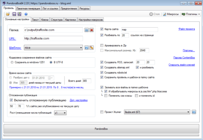Screen dimensions: 203x140
Task: Click into the URL input field
Action: 53,38
